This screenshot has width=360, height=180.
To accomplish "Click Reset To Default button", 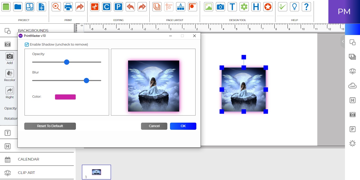I will click(x=50, y=126).
